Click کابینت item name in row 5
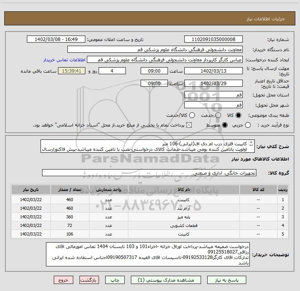Viewport: 300px width, 291px height. (184, 234)
